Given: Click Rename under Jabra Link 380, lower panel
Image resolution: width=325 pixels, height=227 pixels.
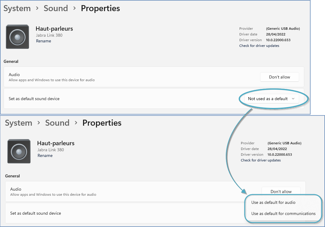Looking at the screenshot, I should [x=45, y=155].
